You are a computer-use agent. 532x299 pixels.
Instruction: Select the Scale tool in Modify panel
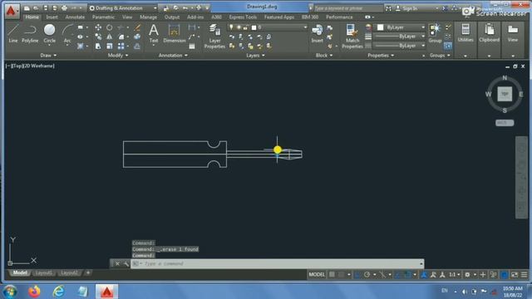click(109, 46)
